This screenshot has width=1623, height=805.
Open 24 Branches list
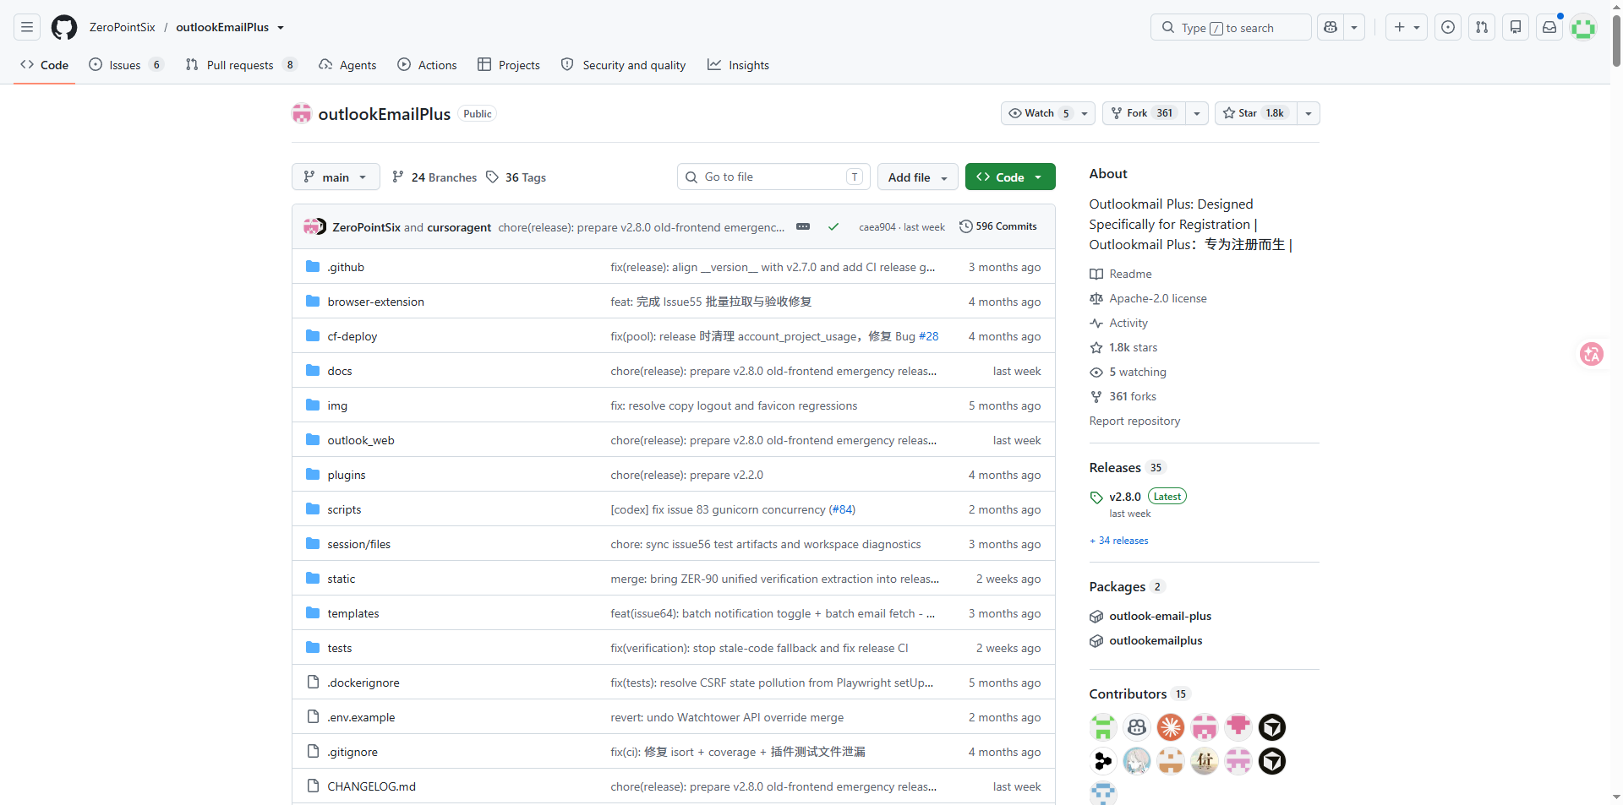(x=434, y=177)
